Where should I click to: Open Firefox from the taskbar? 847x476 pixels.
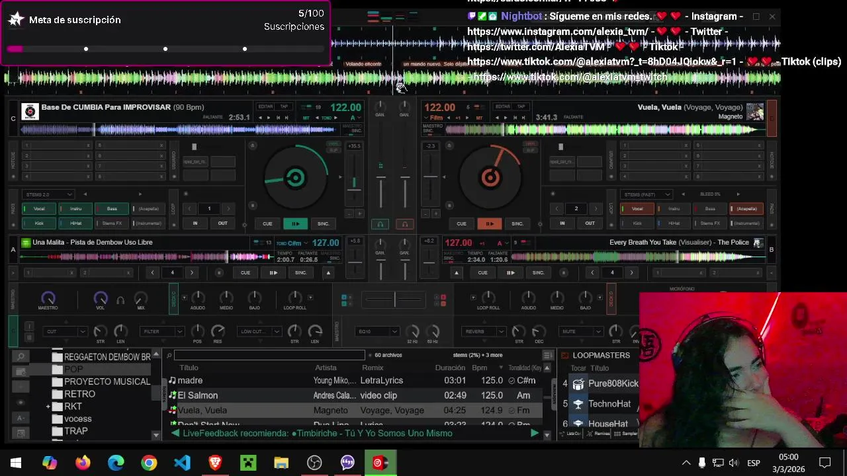pyautogui.click(x=83, y=463)
